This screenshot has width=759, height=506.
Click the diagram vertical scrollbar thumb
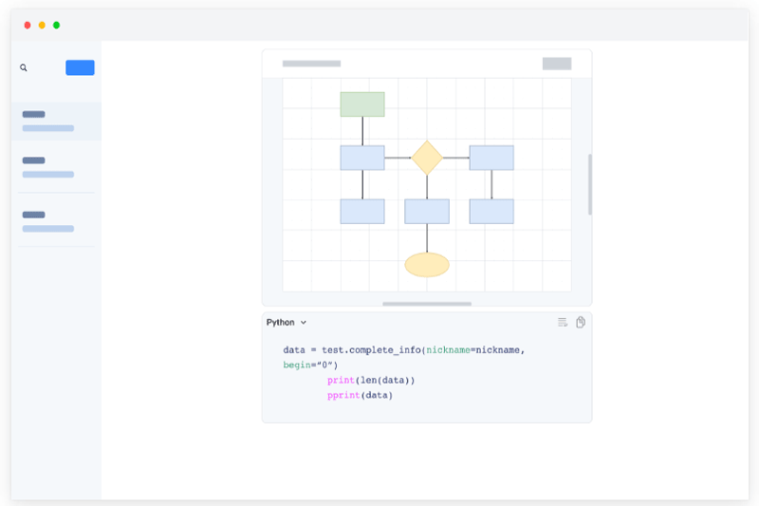(589, 184)
